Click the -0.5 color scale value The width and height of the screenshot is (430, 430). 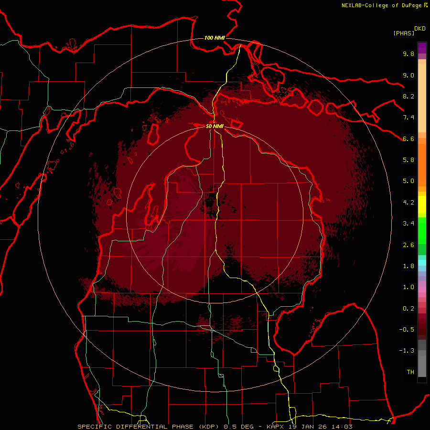(407, 330)
